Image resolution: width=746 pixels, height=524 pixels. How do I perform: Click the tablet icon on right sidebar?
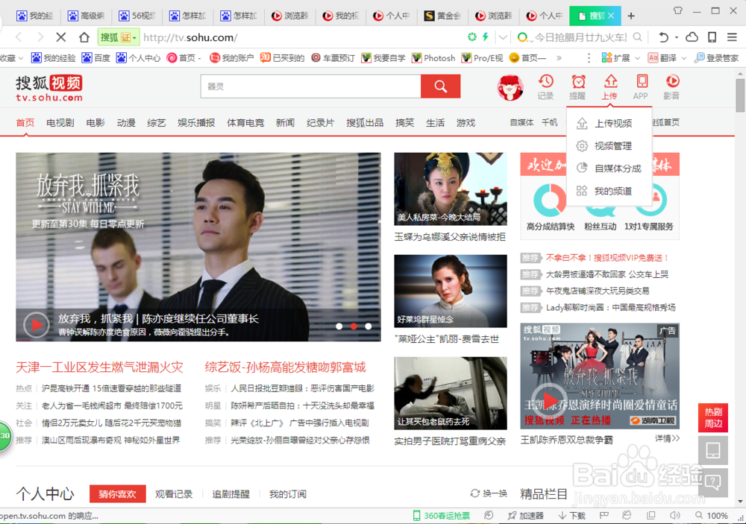712,449
